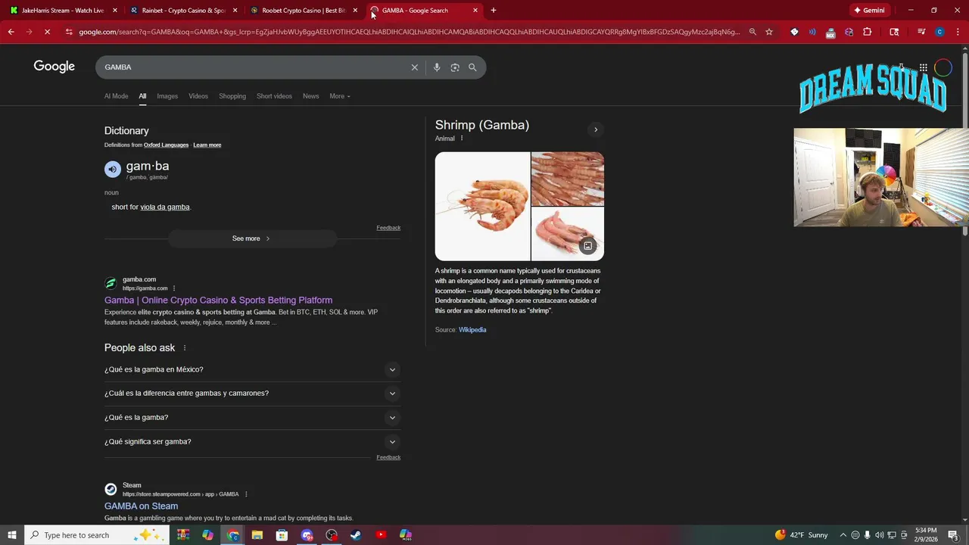Open the More search filters dropdown
Viewport: 969px width, 545px height.
point(340,96)
